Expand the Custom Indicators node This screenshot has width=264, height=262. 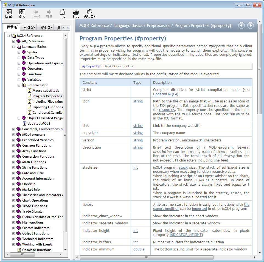(14, 228)
